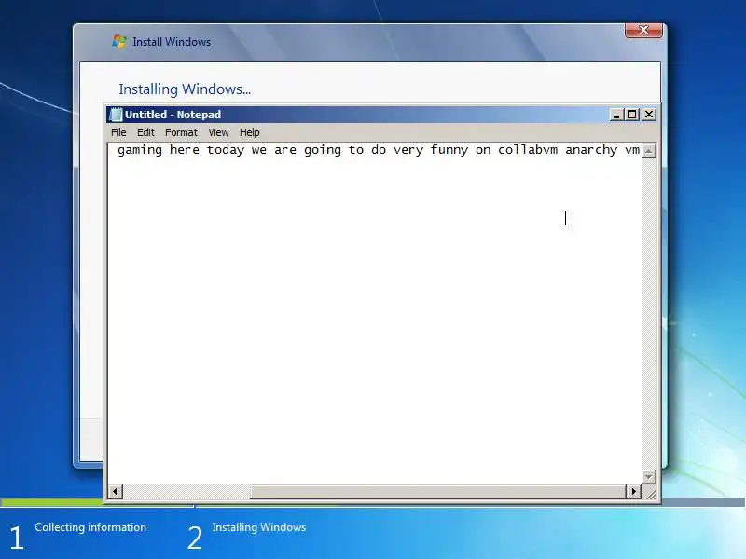Click the word 'funny' in Notepad text

(x=449, y=151)
